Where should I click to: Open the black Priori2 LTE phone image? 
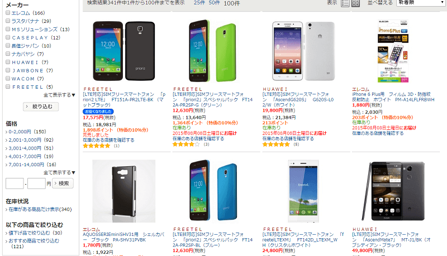(x=124, y=51)
